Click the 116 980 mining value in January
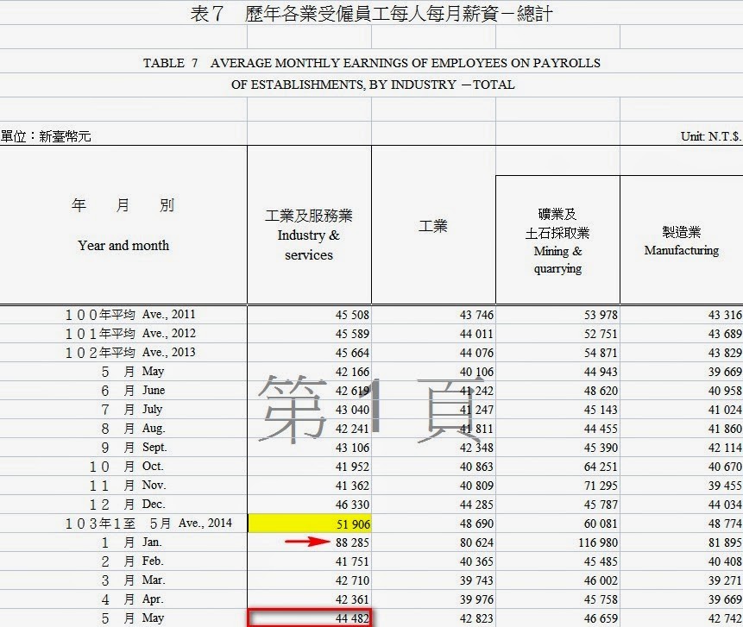Screen dimensions: 743x627 [598, 542]
